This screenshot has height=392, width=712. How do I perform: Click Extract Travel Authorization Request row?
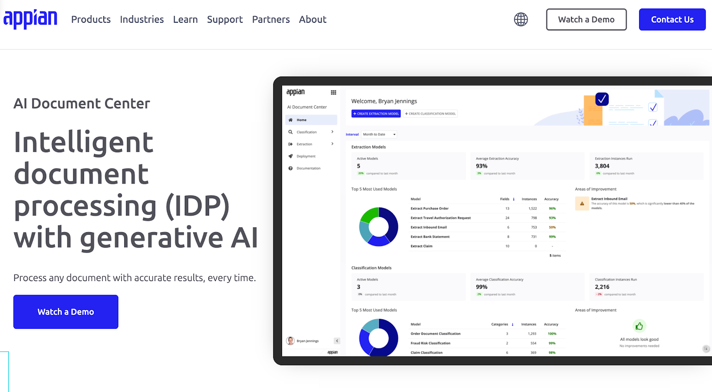pyautogui.click(x=487, y=218)
